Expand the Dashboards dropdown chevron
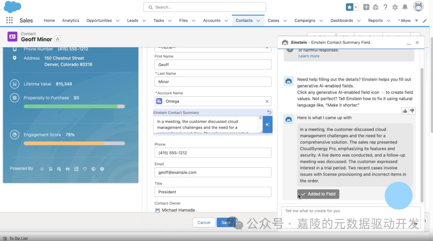 click(x=359, y=21)
